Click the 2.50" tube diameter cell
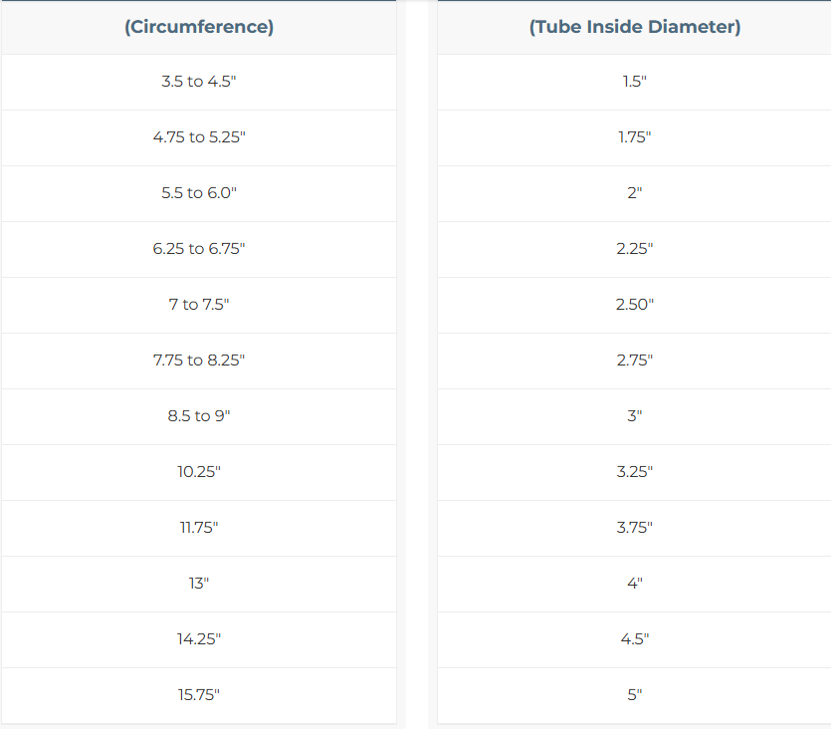 [634, 305]
